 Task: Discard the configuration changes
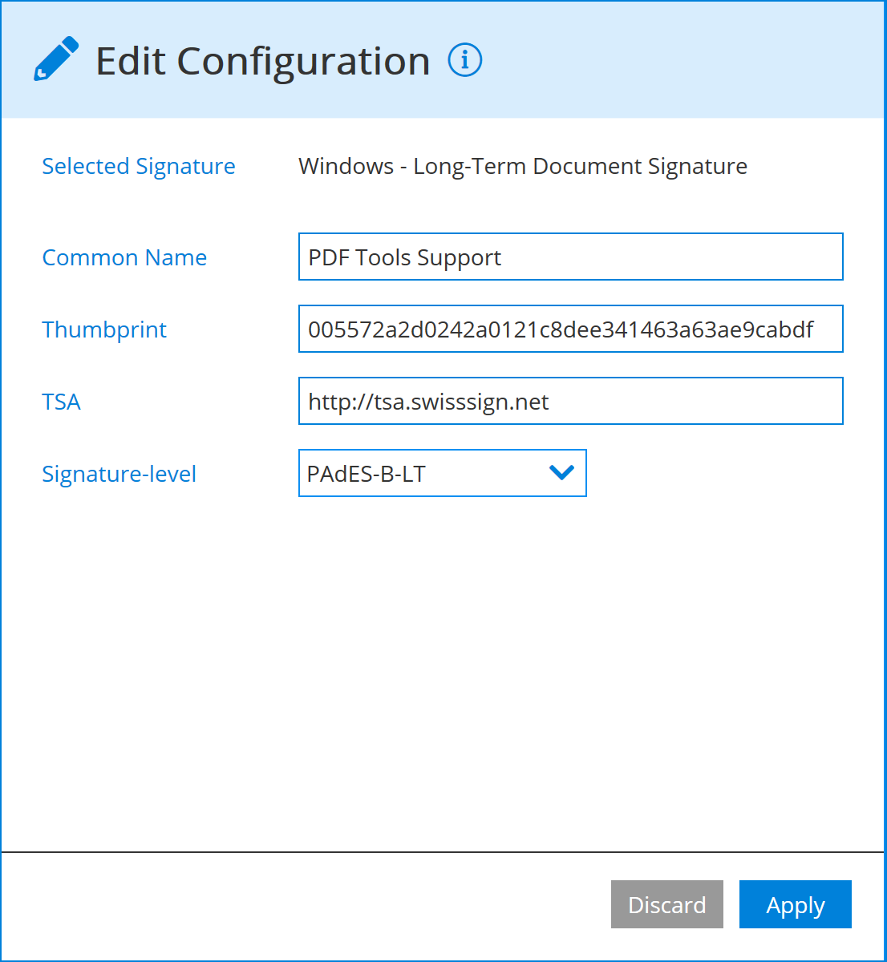666,904
